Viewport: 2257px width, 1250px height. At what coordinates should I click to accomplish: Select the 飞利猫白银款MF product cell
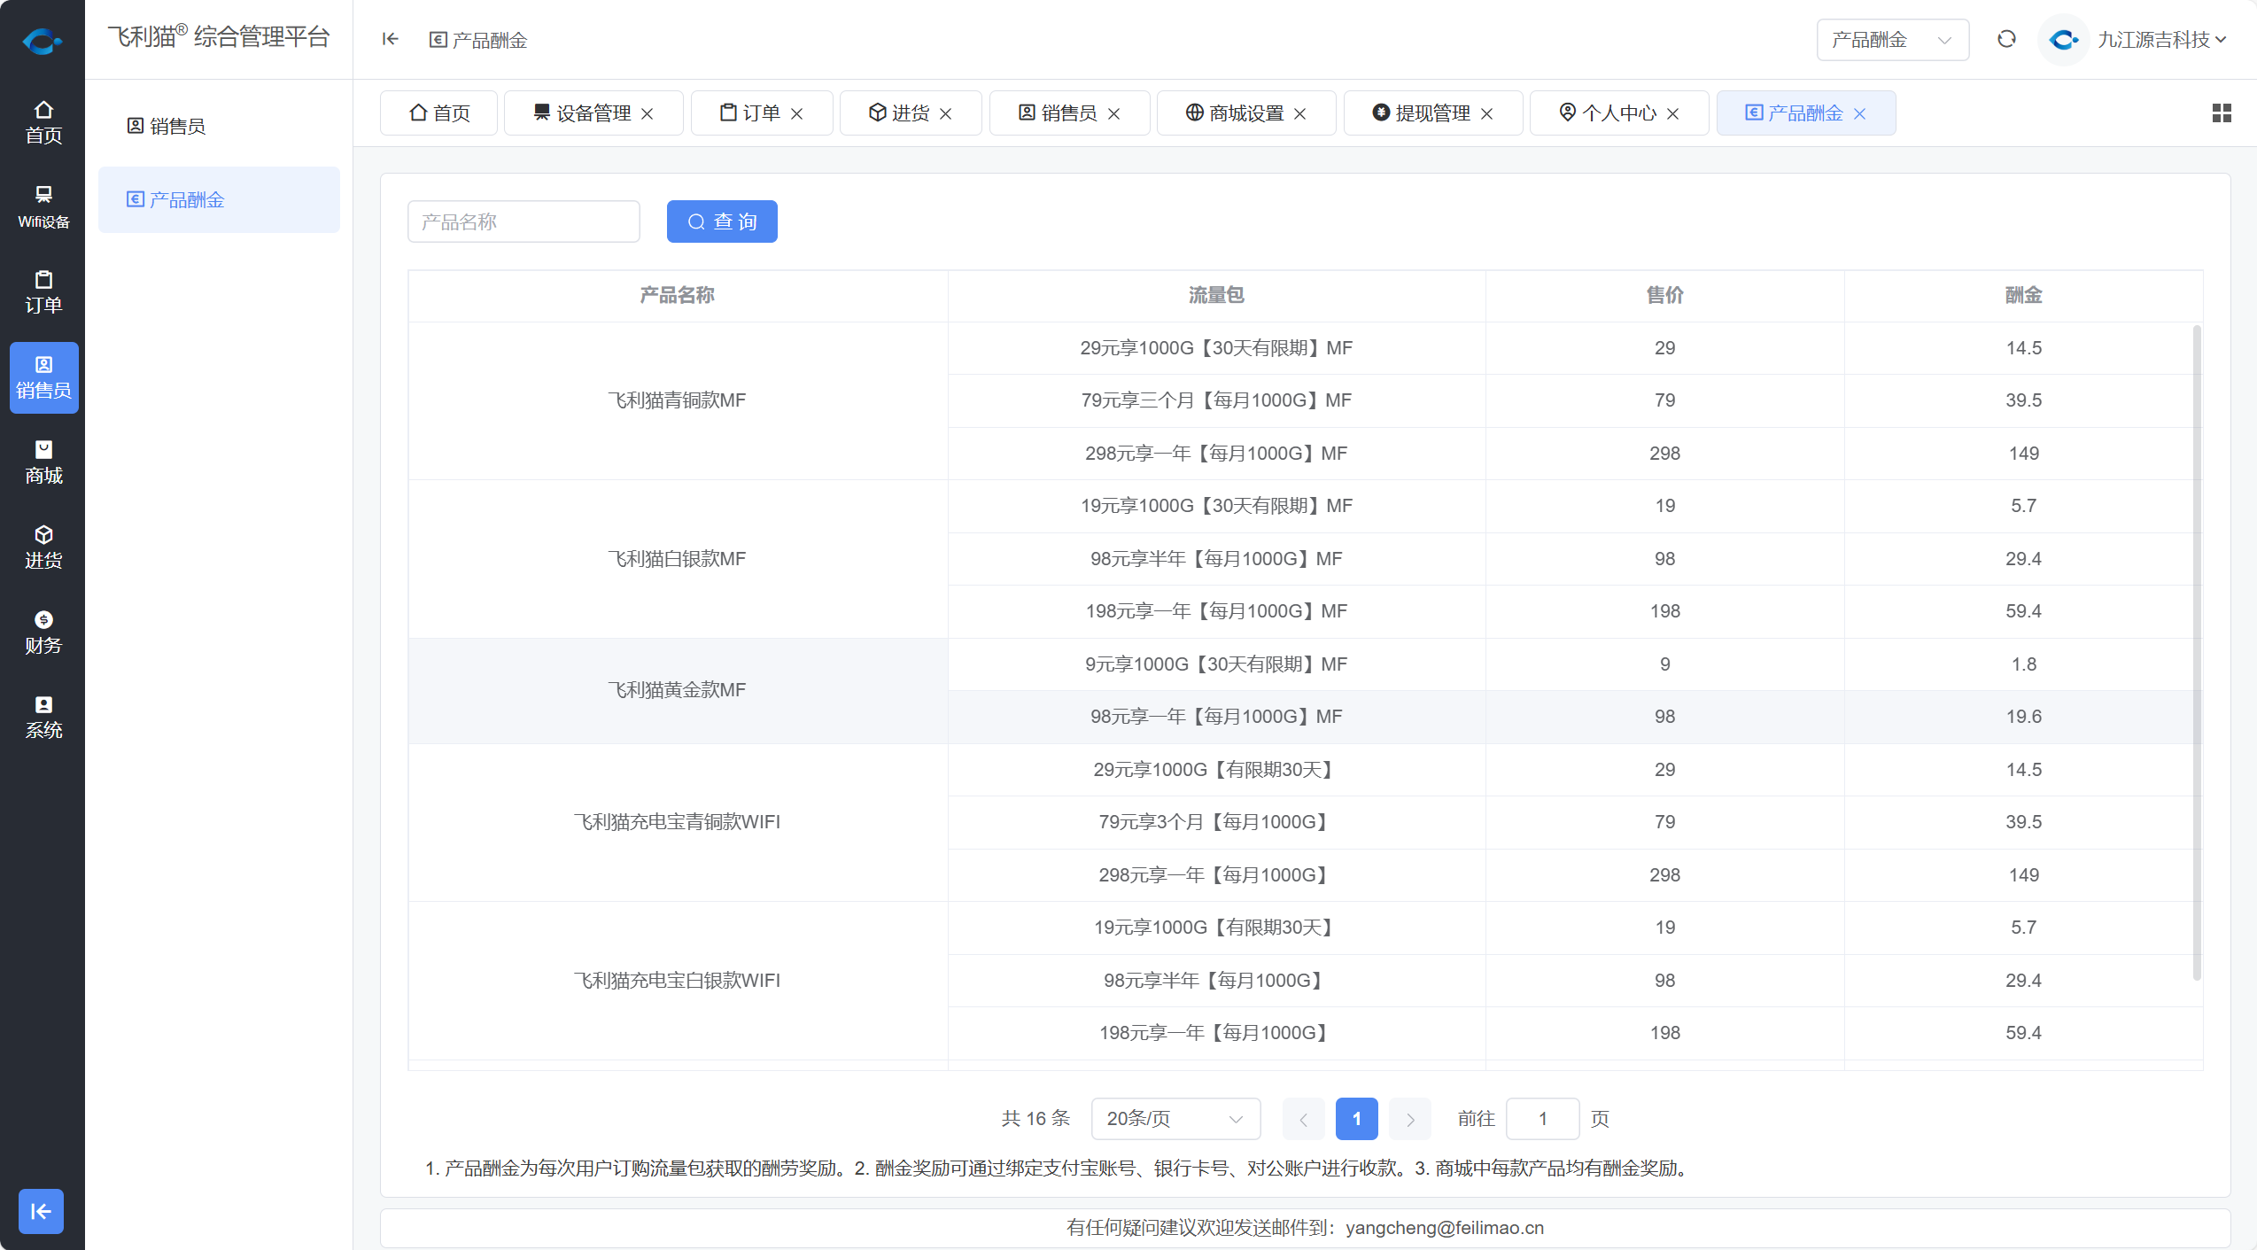point(677,559)
